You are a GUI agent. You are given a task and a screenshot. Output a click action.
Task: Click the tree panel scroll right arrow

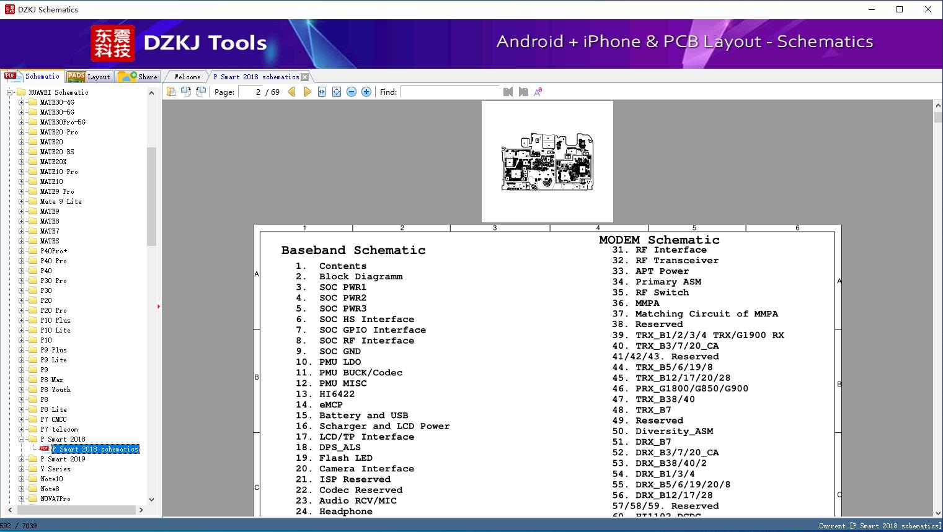pyautogui.click(x=141, y=510)
